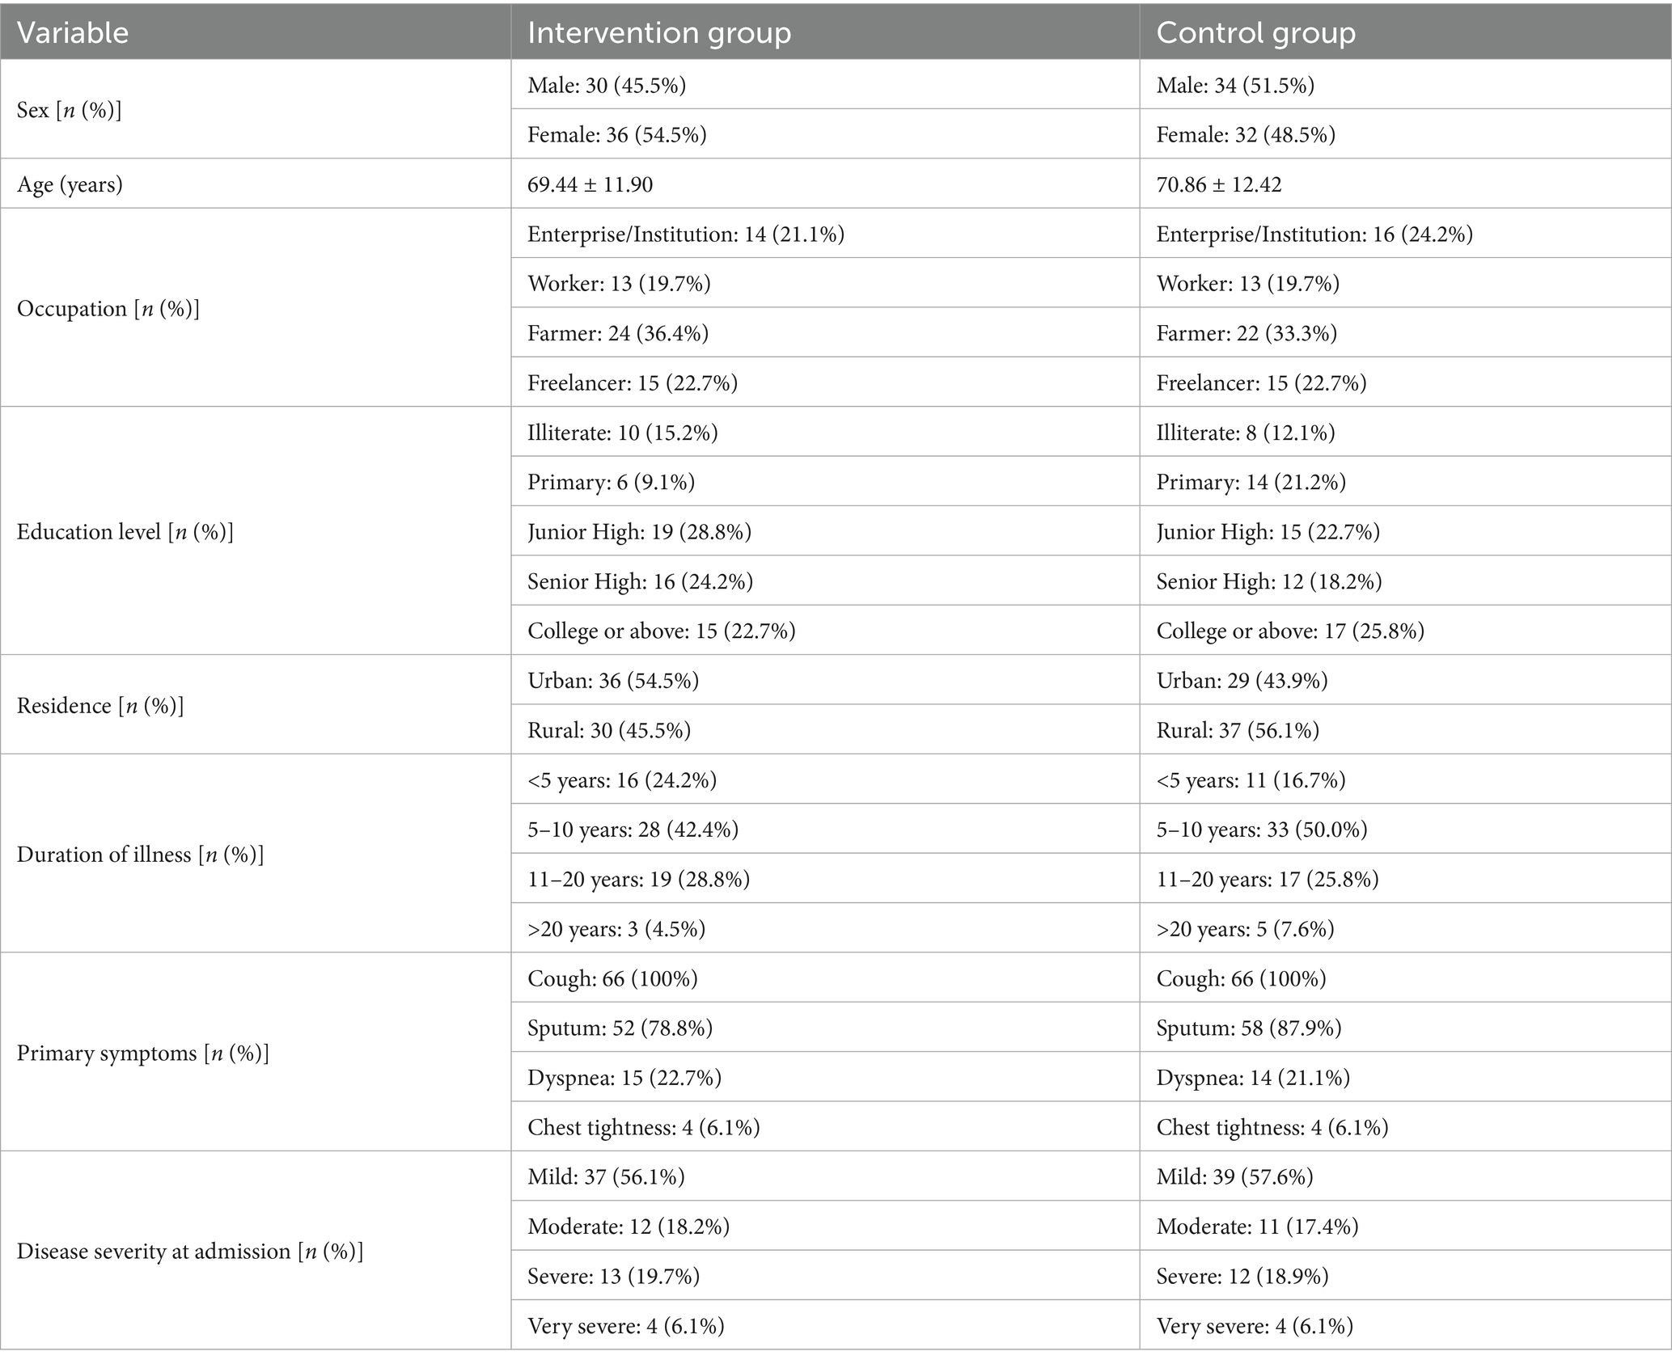The height and width of the screenshot is (1364, 1672).
Task: Click the Primary: 14 (21.2%) cell
Action: [x=1251, y=482]
